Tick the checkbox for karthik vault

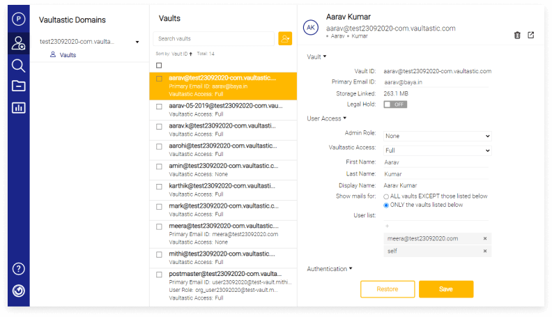coord(159,187)
